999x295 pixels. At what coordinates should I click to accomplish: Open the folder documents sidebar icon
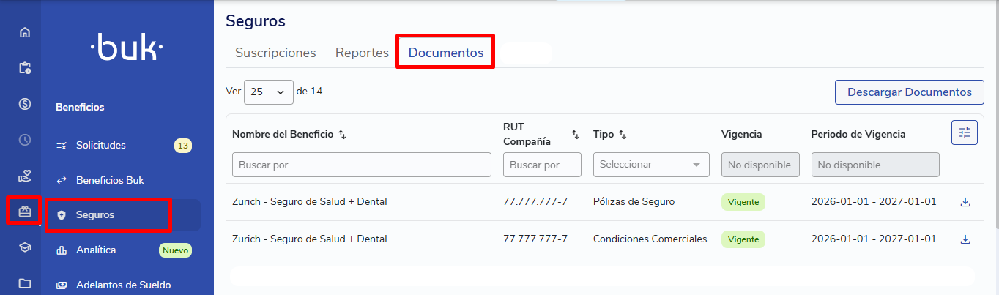pyautogui.click(x=24, y=283)
